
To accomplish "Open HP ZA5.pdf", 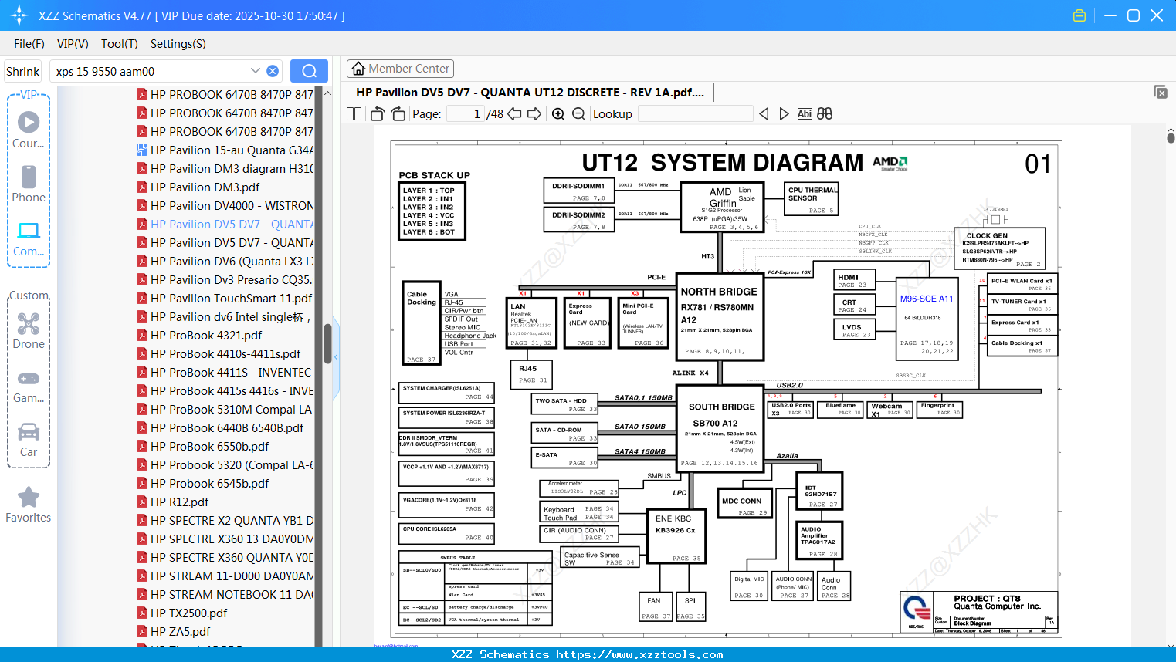I will tap(173, 632).
